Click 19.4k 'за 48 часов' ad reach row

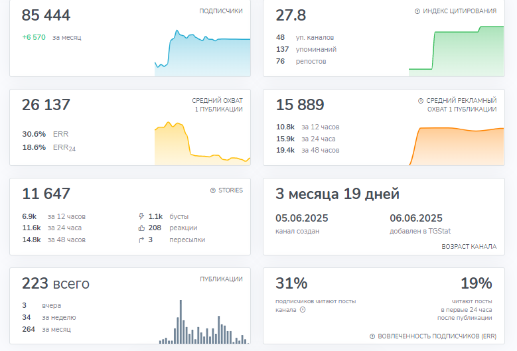[308, 150]
